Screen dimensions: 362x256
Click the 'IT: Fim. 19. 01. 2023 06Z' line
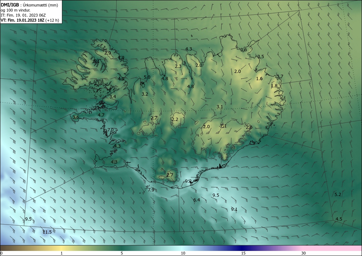pyautogui.click(x=23, y=15)
